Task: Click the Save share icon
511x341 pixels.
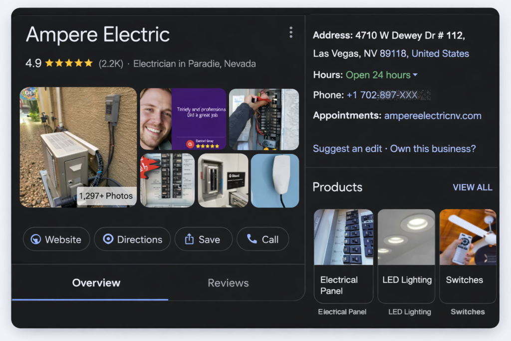Action: click(x=189, y=239)
